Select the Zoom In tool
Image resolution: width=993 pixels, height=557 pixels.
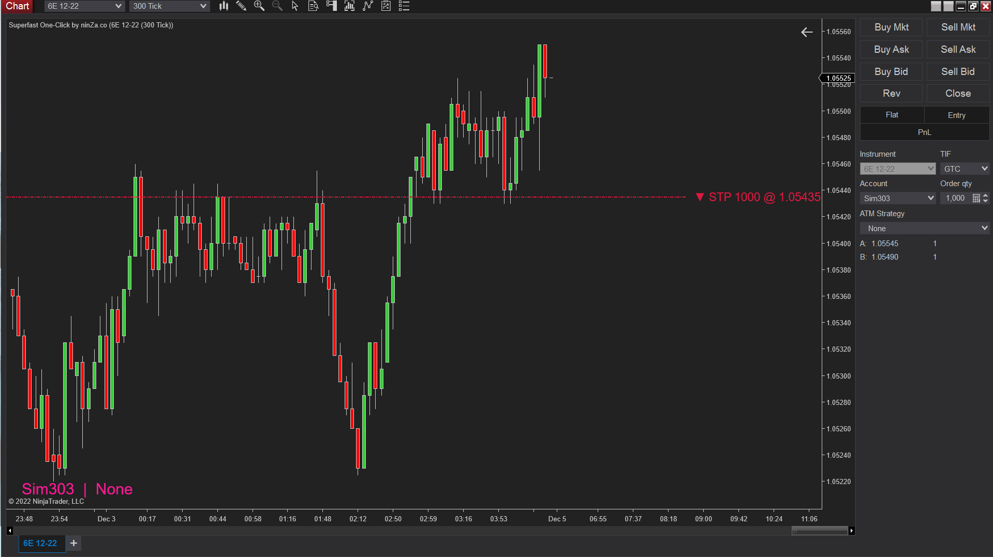click(259, 6)
